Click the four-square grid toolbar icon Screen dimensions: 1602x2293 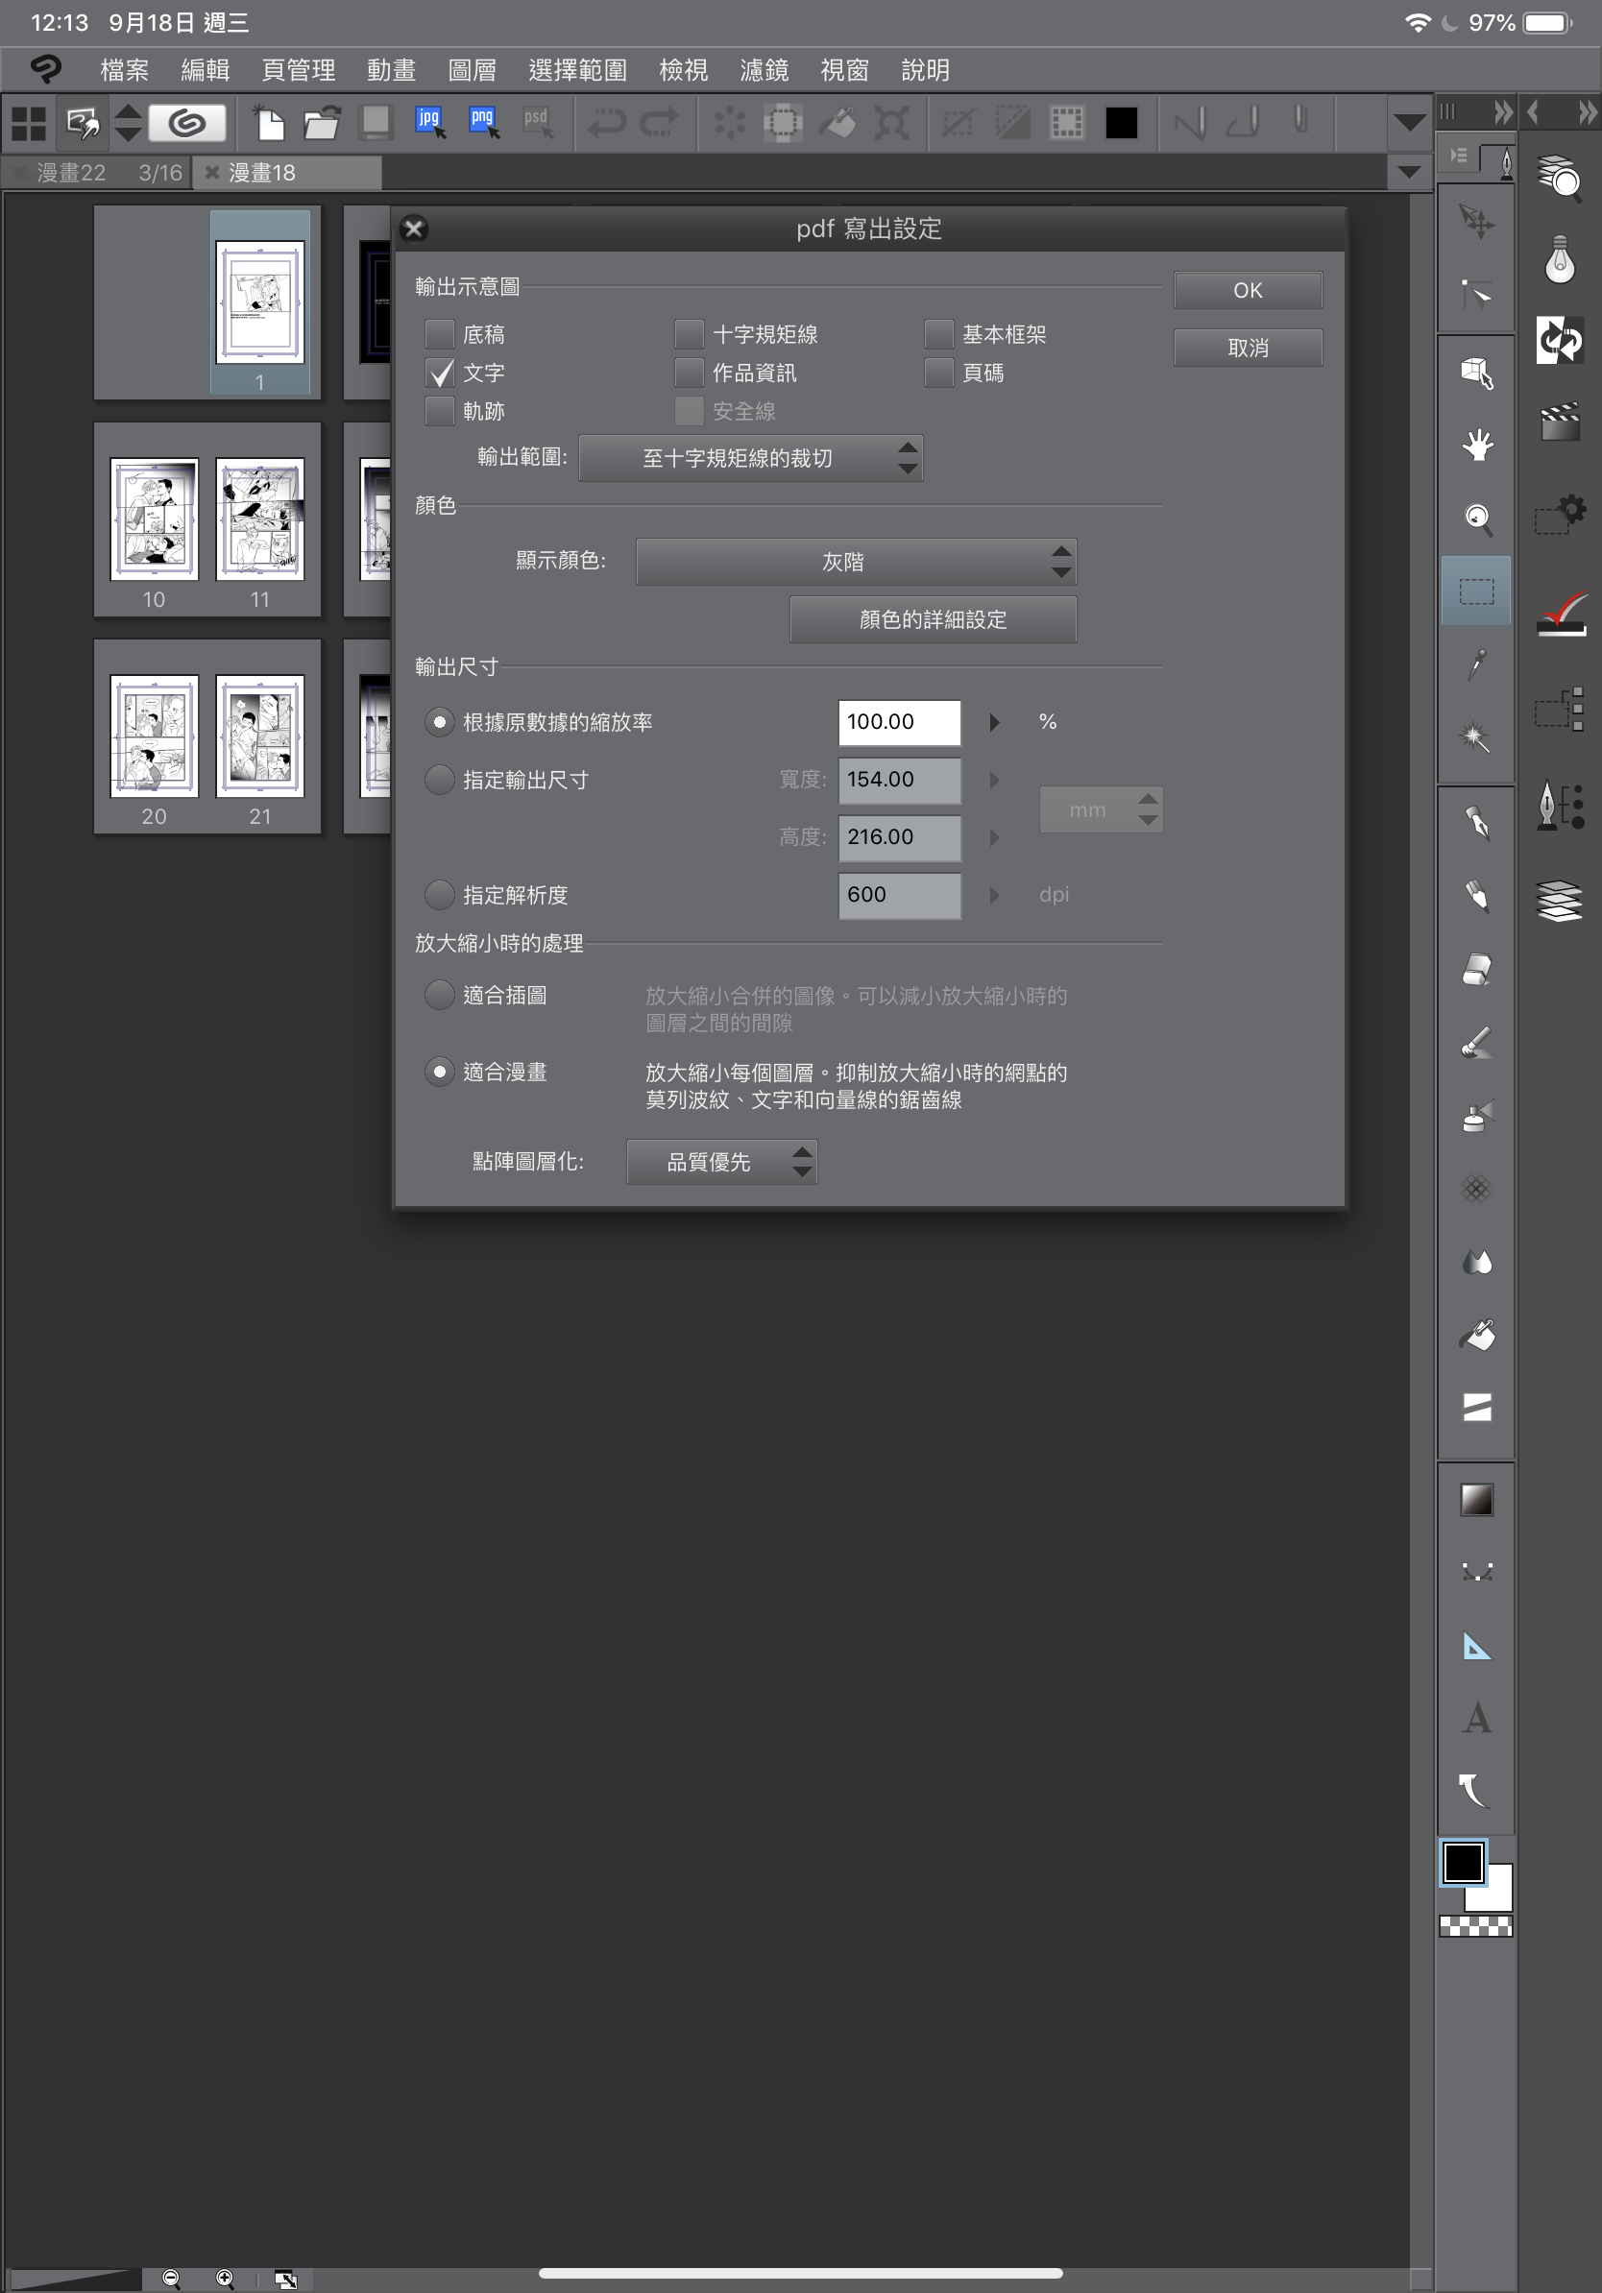point(28,123)
